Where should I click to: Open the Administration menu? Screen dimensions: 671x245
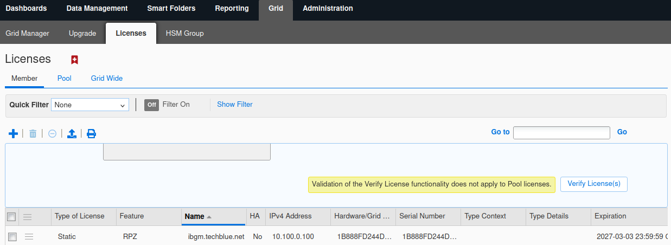pos(328,8)
